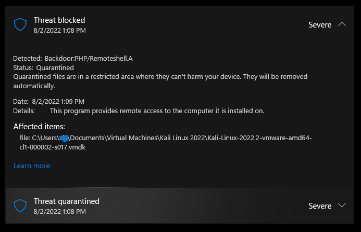Click the blue redacted username in path
Image resolution: width=361 pixels, height=232 pixels.
(x=64, y=138)
